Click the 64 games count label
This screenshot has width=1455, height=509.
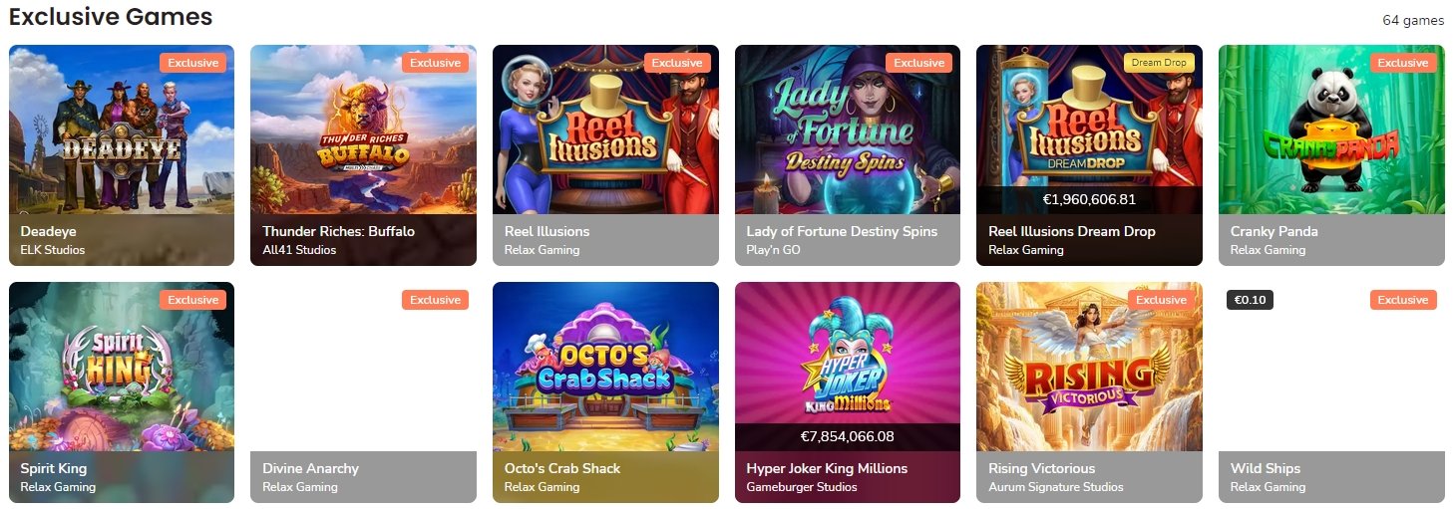1413,20
